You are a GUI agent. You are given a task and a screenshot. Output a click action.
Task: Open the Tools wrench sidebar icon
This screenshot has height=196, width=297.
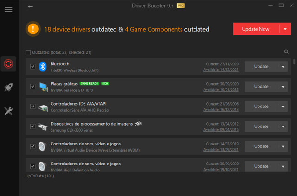pyautogui.click(x=8, y=111)
